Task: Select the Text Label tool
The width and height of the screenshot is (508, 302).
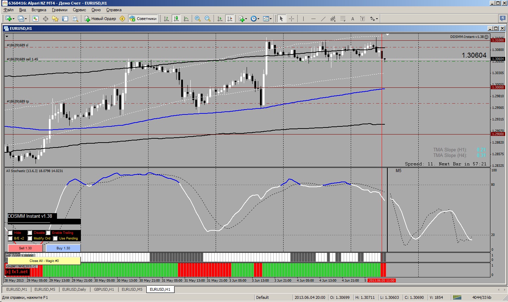Action: pos(362,19)
